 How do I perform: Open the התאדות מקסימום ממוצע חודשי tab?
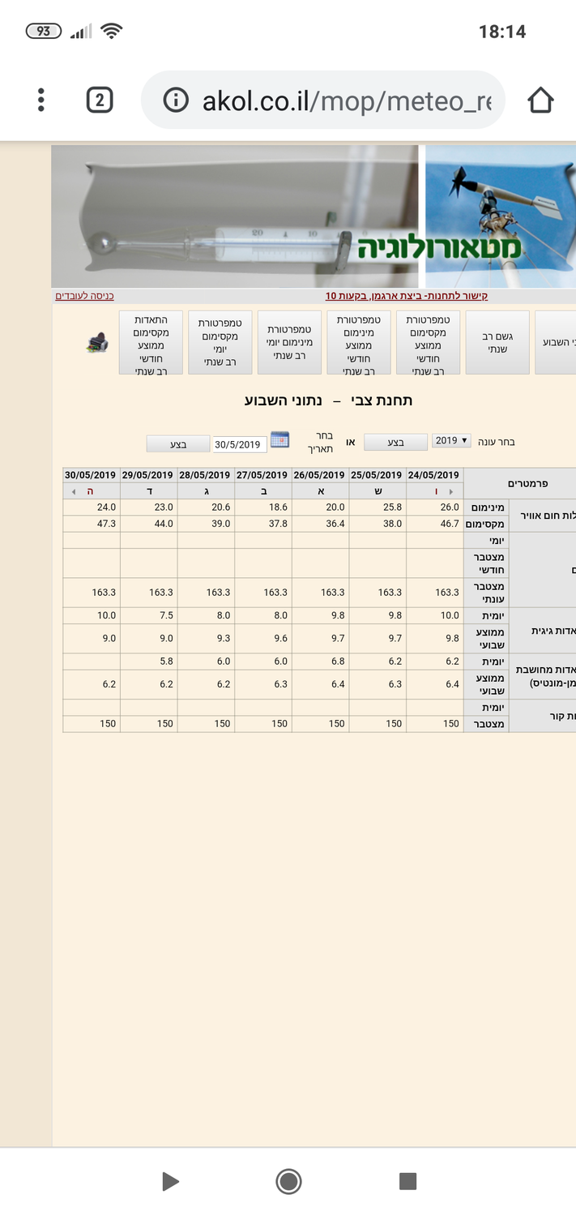pos(151,342)
